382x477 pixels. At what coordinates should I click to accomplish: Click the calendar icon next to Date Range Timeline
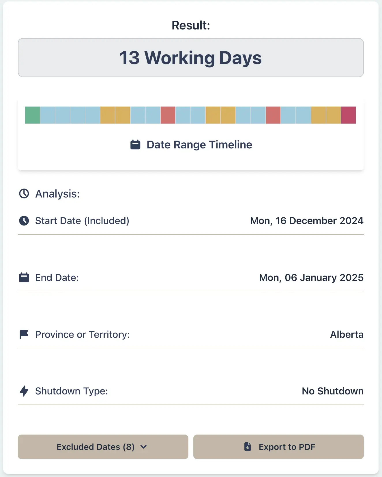135,144
